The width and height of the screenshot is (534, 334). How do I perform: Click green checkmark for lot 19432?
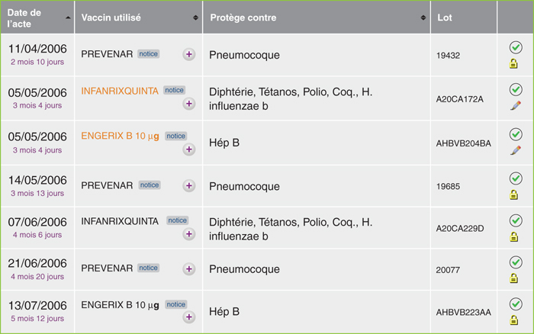516,47
